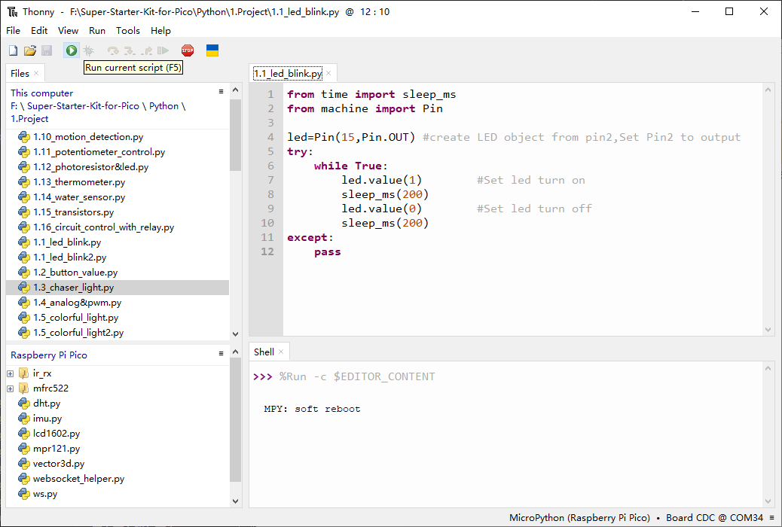Expand the ir_rx folder

(10, 373)
